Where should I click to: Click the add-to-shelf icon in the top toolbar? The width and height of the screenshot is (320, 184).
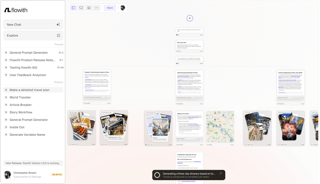tap(89, 7)
